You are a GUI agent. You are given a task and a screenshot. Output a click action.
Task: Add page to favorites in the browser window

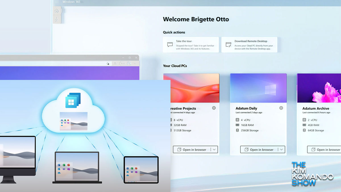coord(108,64)
